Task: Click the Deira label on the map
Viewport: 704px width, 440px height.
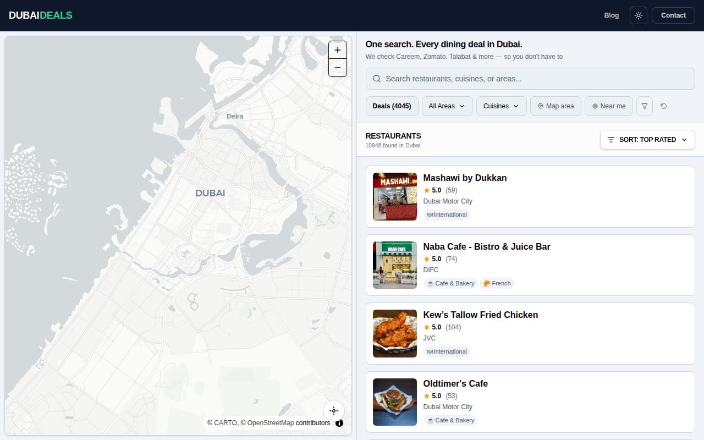Action: [235, 116]
